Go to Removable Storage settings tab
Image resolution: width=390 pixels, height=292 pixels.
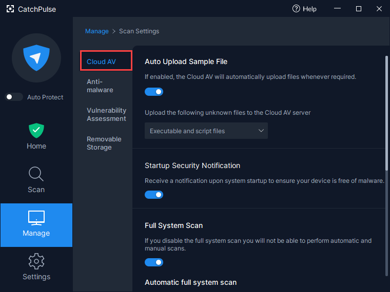point(104,143)
